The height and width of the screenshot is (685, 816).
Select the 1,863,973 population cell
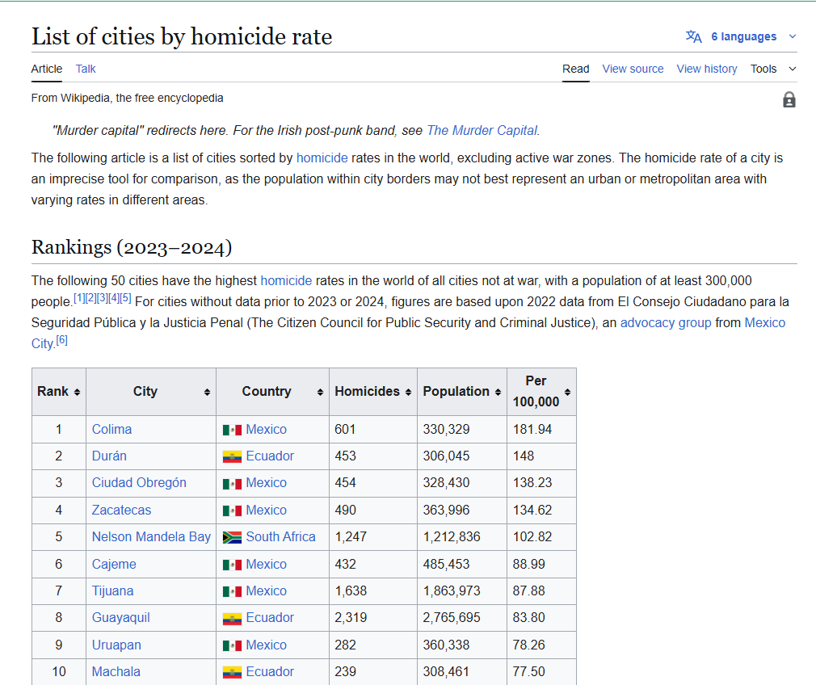pyautogui.click(x=462, y=590)
